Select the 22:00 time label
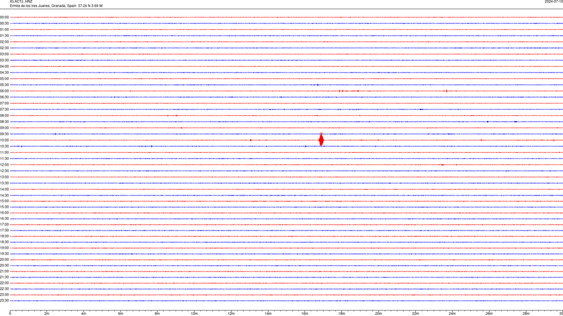 pyautogui.click(x=4, y=283)
